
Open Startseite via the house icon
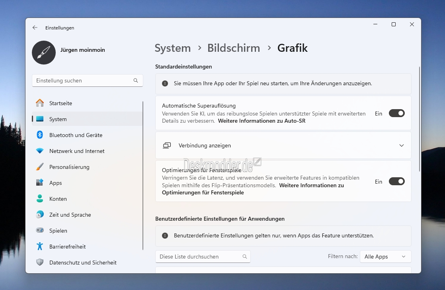(40, 103)
